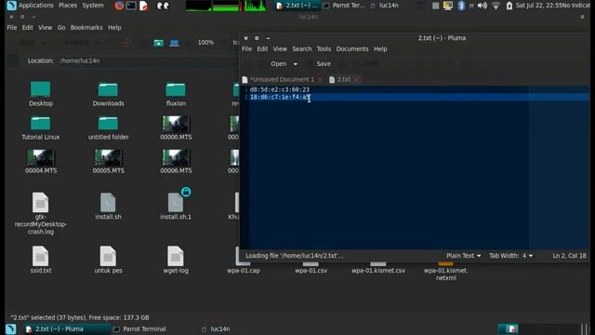Open the Places menu in top panel

(68, 6)
